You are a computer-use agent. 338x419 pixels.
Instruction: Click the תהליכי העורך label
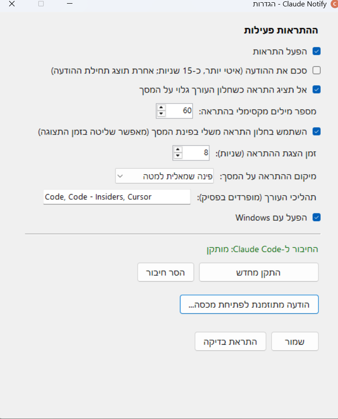point(256,197)
